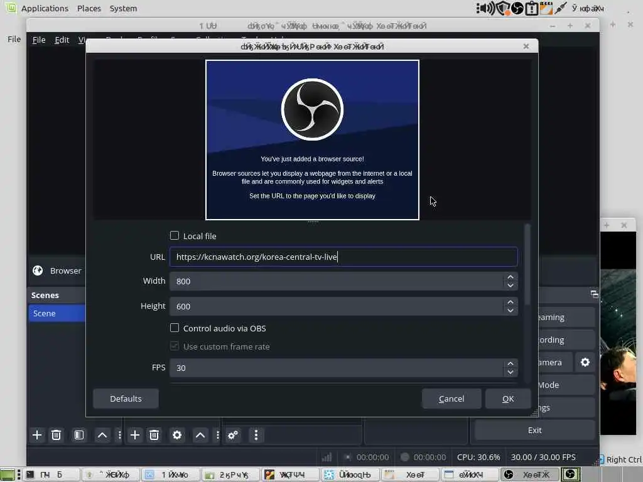Cancel the browser source properties

pos(451,399)
